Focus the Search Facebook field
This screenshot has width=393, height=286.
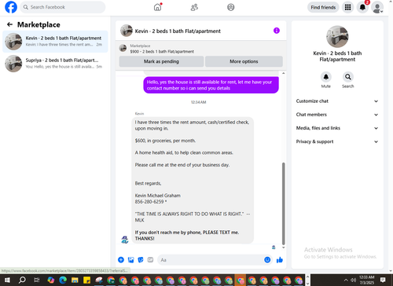[63, 7]
